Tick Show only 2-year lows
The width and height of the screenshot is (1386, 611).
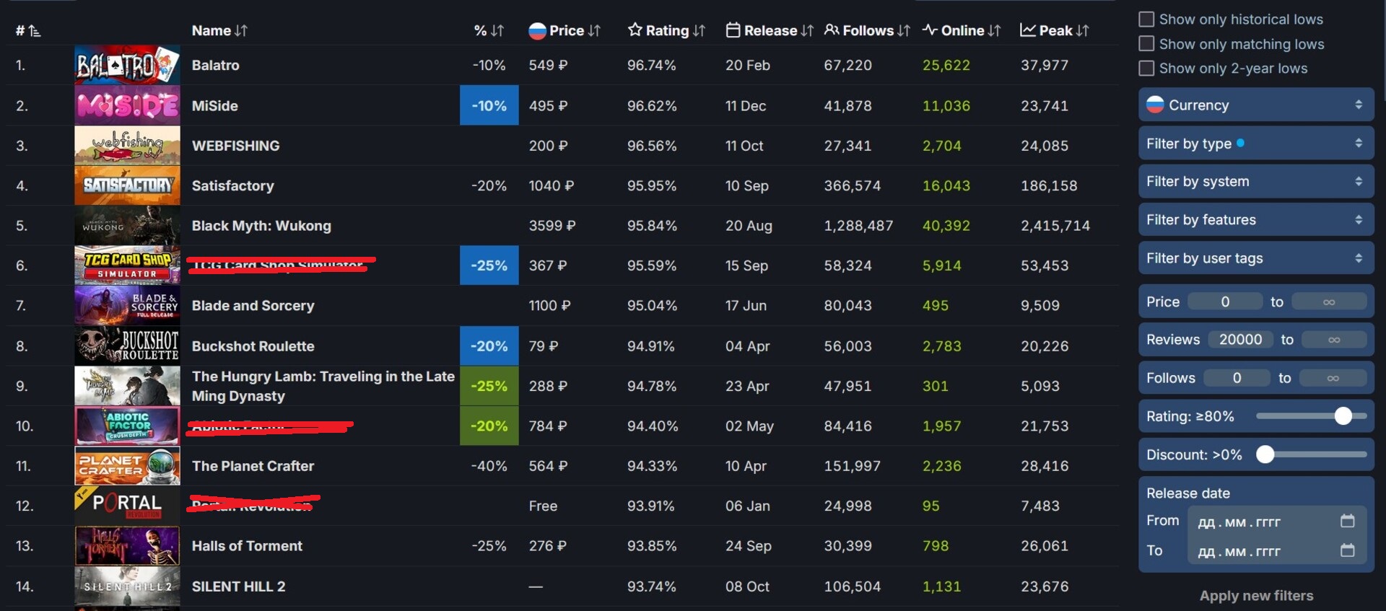[1146, 69]
